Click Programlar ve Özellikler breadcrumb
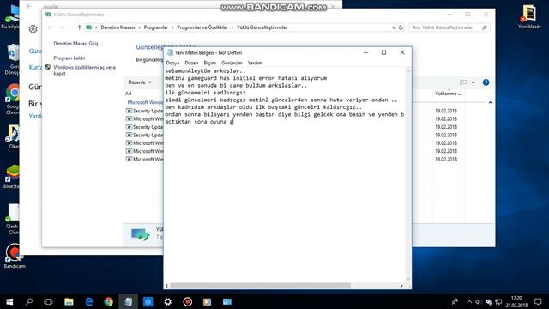This screenshot has height=309, width=549. (x=202, y=27)
